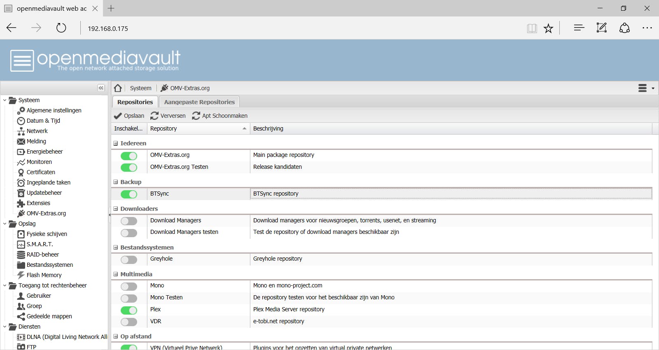
Task: Click the Groep people icon
Action: [x=21, y=306]
